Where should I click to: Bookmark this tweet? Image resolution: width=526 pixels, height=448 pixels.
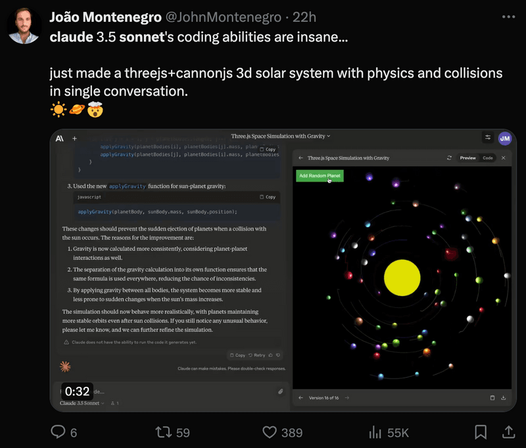click(481, 432)
